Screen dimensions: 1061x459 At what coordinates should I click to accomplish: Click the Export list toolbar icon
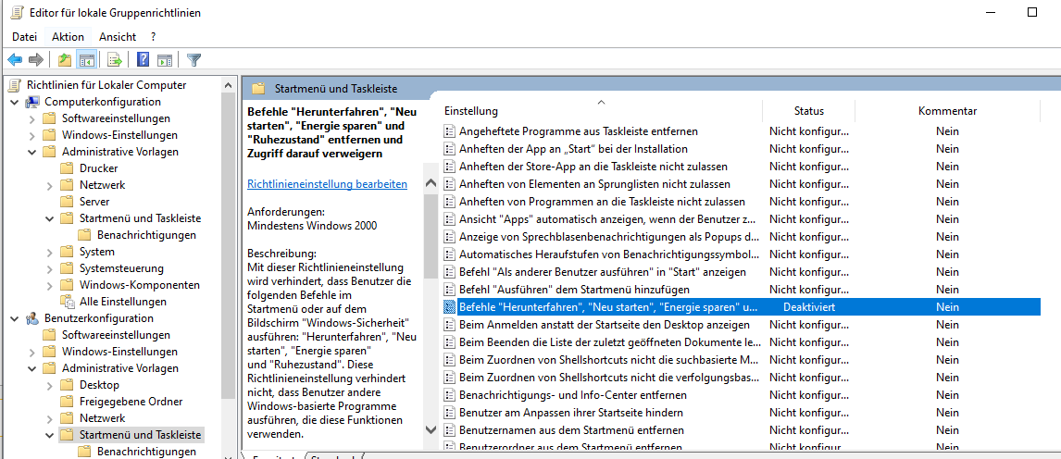click(115, 60)
